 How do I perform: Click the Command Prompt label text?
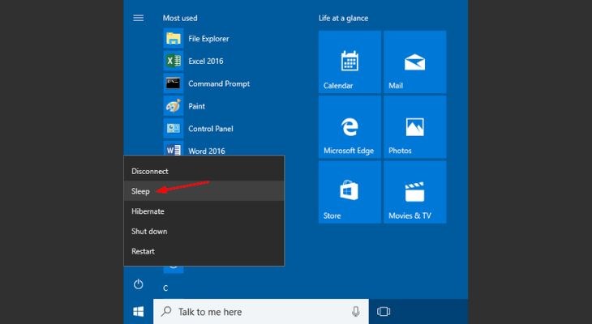219,83
